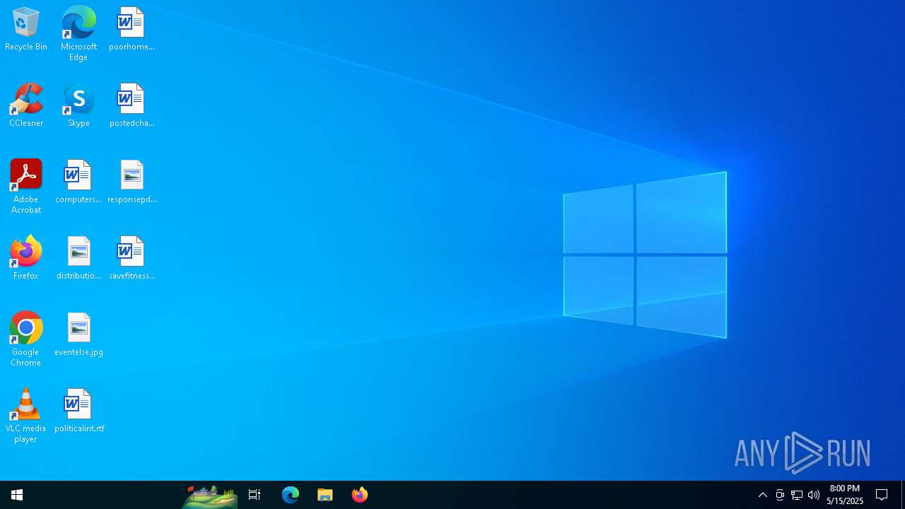
Task: Select the Microsoft Edge desktop shortcut
Action: 78,34
